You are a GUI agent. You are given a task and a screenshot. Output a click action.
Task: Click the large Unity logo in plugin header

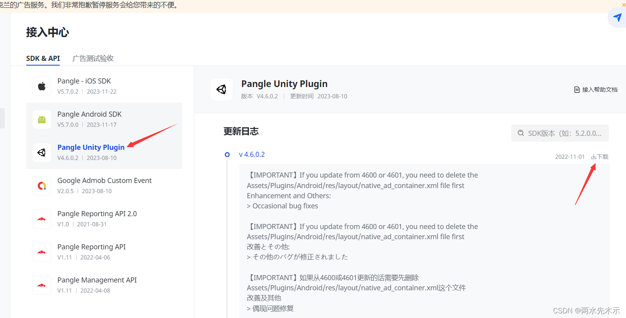tap(222, 89)
